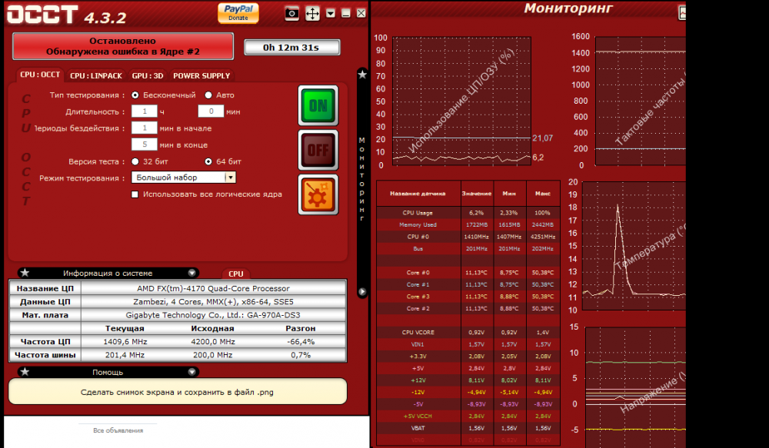Viewport: 769px width, 448px height.
Task: Open test settings orange gear icon
Action: [318, 194]
